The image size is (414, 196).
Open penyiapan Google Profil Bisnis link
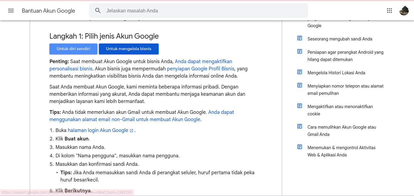pos(200,69)
